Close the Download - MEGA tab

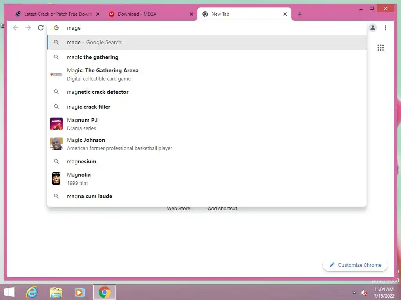click(x=191, y=14)
